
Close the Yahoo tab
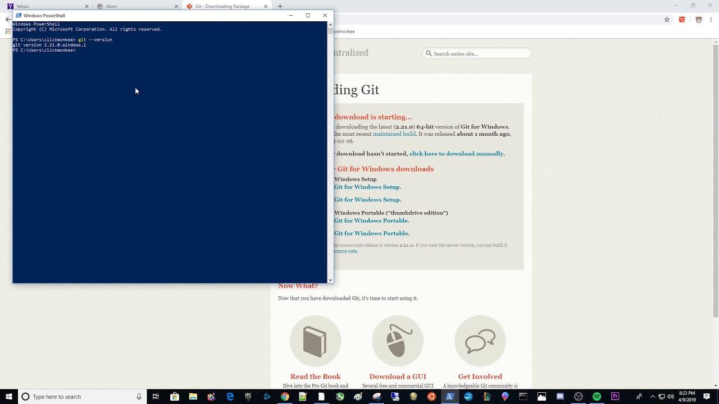87,6
